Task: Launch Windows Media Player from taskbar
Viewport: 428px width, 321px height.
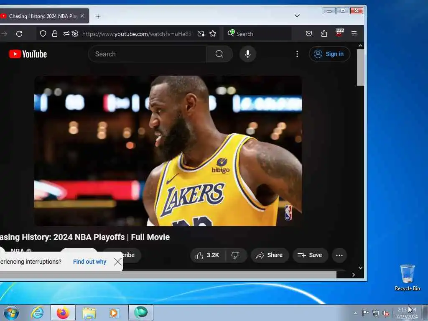Action: [x=114, y=313]
